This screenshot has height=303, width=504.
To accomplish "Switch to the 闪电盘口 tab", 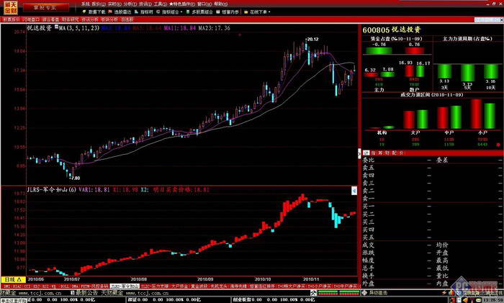I will coord(31,19).
